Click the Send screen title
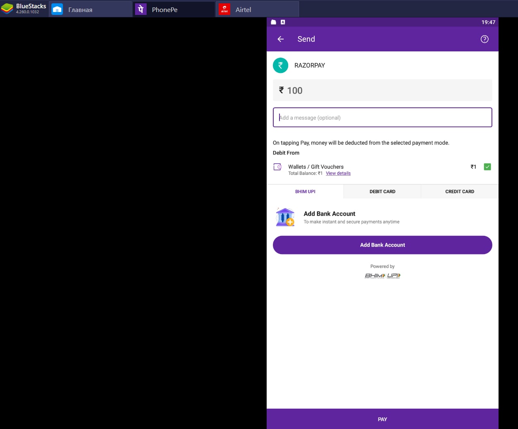This screenshot has height=429, width=518. point(306,39)
